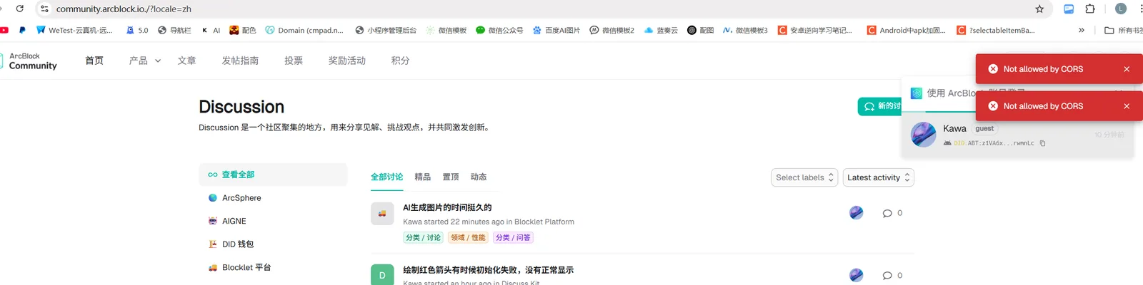
Task: Switch to the 精品 tab
Action: pos(423,177)
